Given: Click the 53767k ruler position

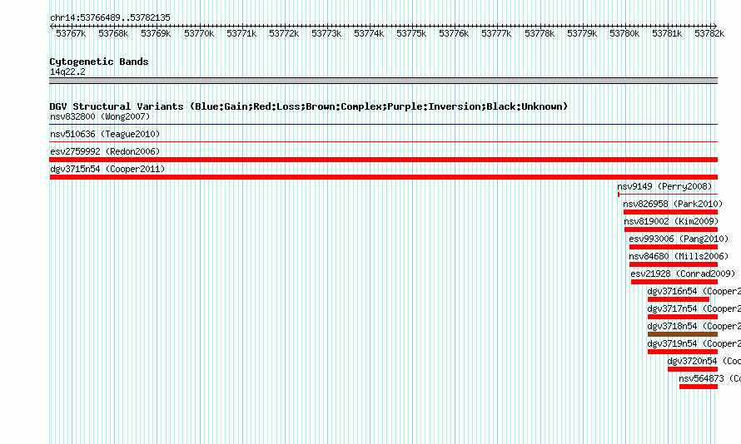Looking at the screenshot, I should coord(71,33).
